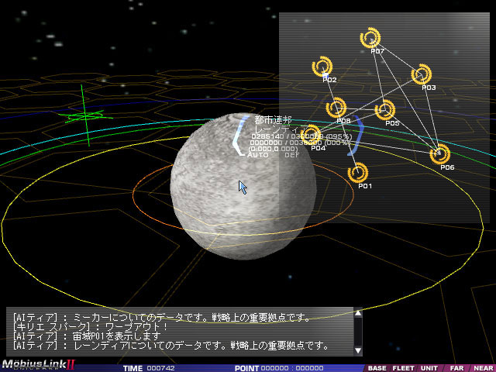Screen dimensions: 496x372
Task: Click log line '宙域P01を表示します'
Action: point(87,336)
